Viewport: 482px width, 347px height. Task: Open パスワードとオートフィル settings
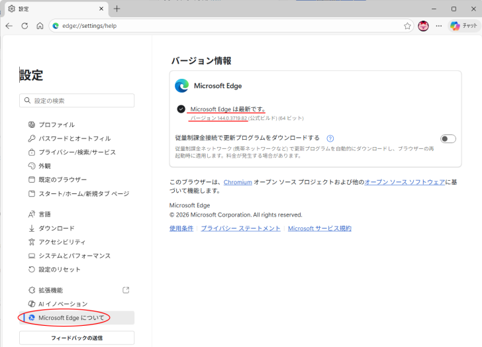pos(77,138)
